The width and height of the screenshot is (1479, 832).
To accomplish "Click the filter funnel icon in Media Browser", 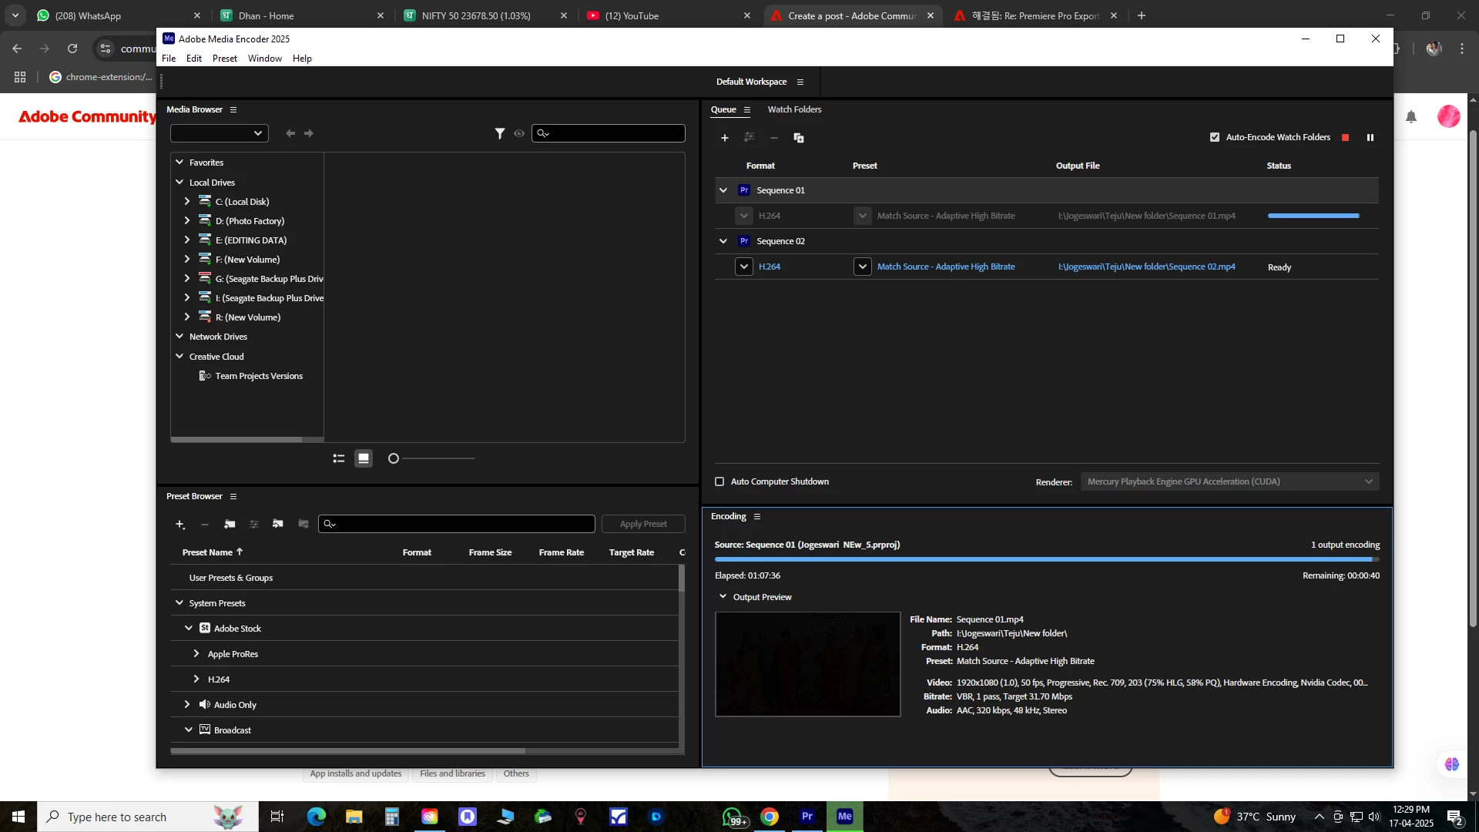I will 499,134.
